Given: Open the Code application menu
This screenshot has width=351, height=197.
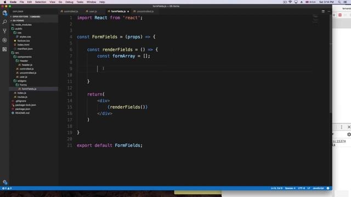Looking at the screenshot, I should point(13,2).
